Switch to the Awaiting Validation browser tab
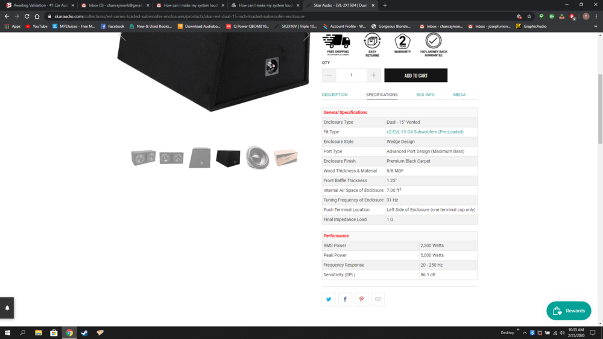This screenshot has width=603, height=339. pyautogui.click(x=40, y=5)
